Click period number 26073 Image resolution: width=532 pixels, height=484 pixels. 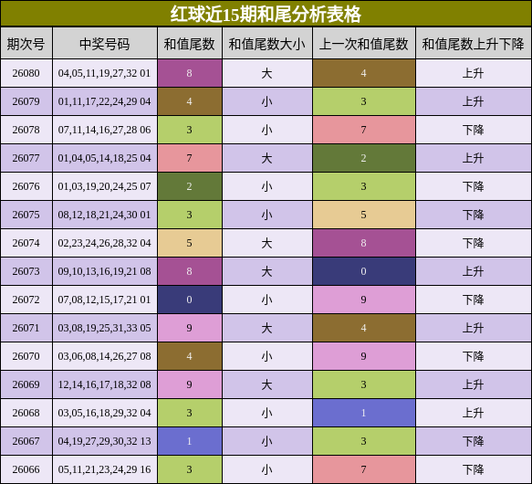click(26, 271)
